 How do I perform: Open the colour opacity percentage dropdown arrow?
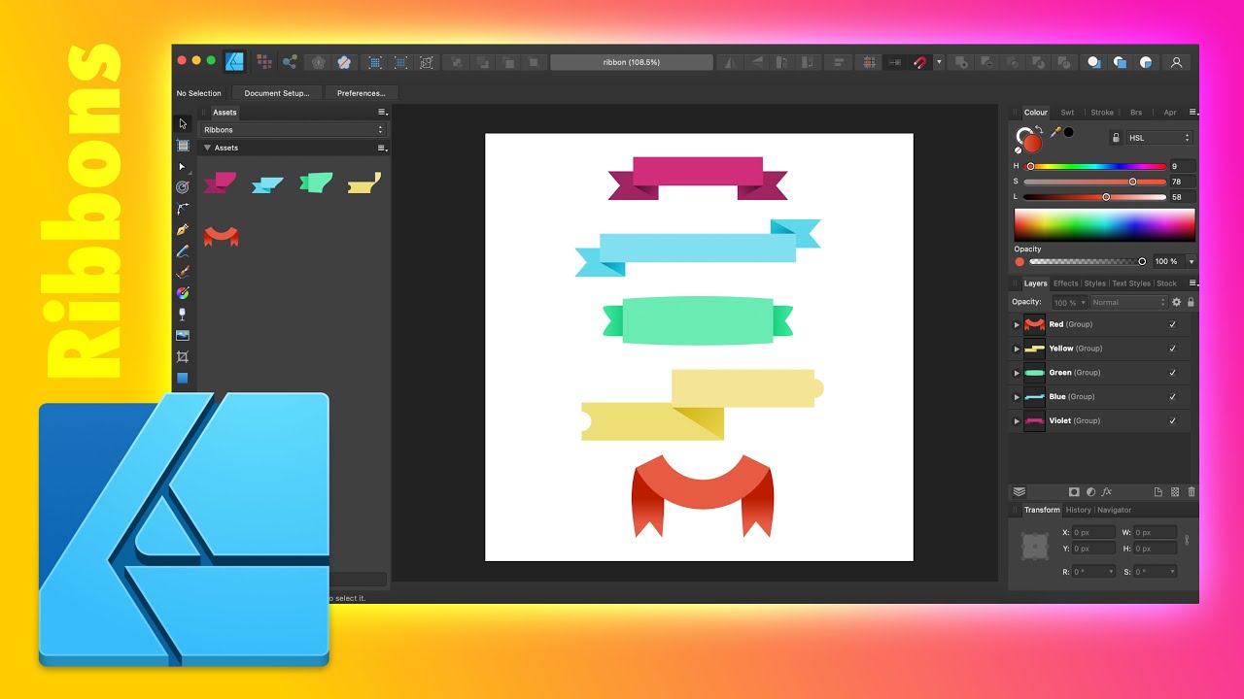tap(1192, 261)
